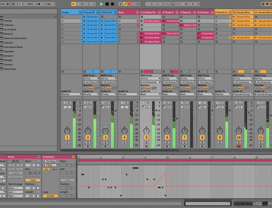Unfold the Drums group track
272x208 pixels.
(x=80, y=12)
